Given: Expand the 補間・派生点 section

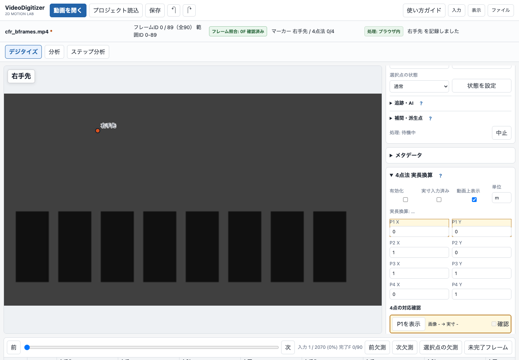Looking at the screenshot, I should click(x=406, y=118).
